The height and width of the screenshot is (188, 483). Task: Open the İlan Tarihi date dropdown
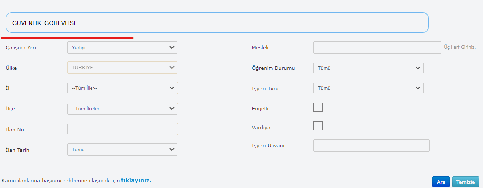[x=122, y=150]
